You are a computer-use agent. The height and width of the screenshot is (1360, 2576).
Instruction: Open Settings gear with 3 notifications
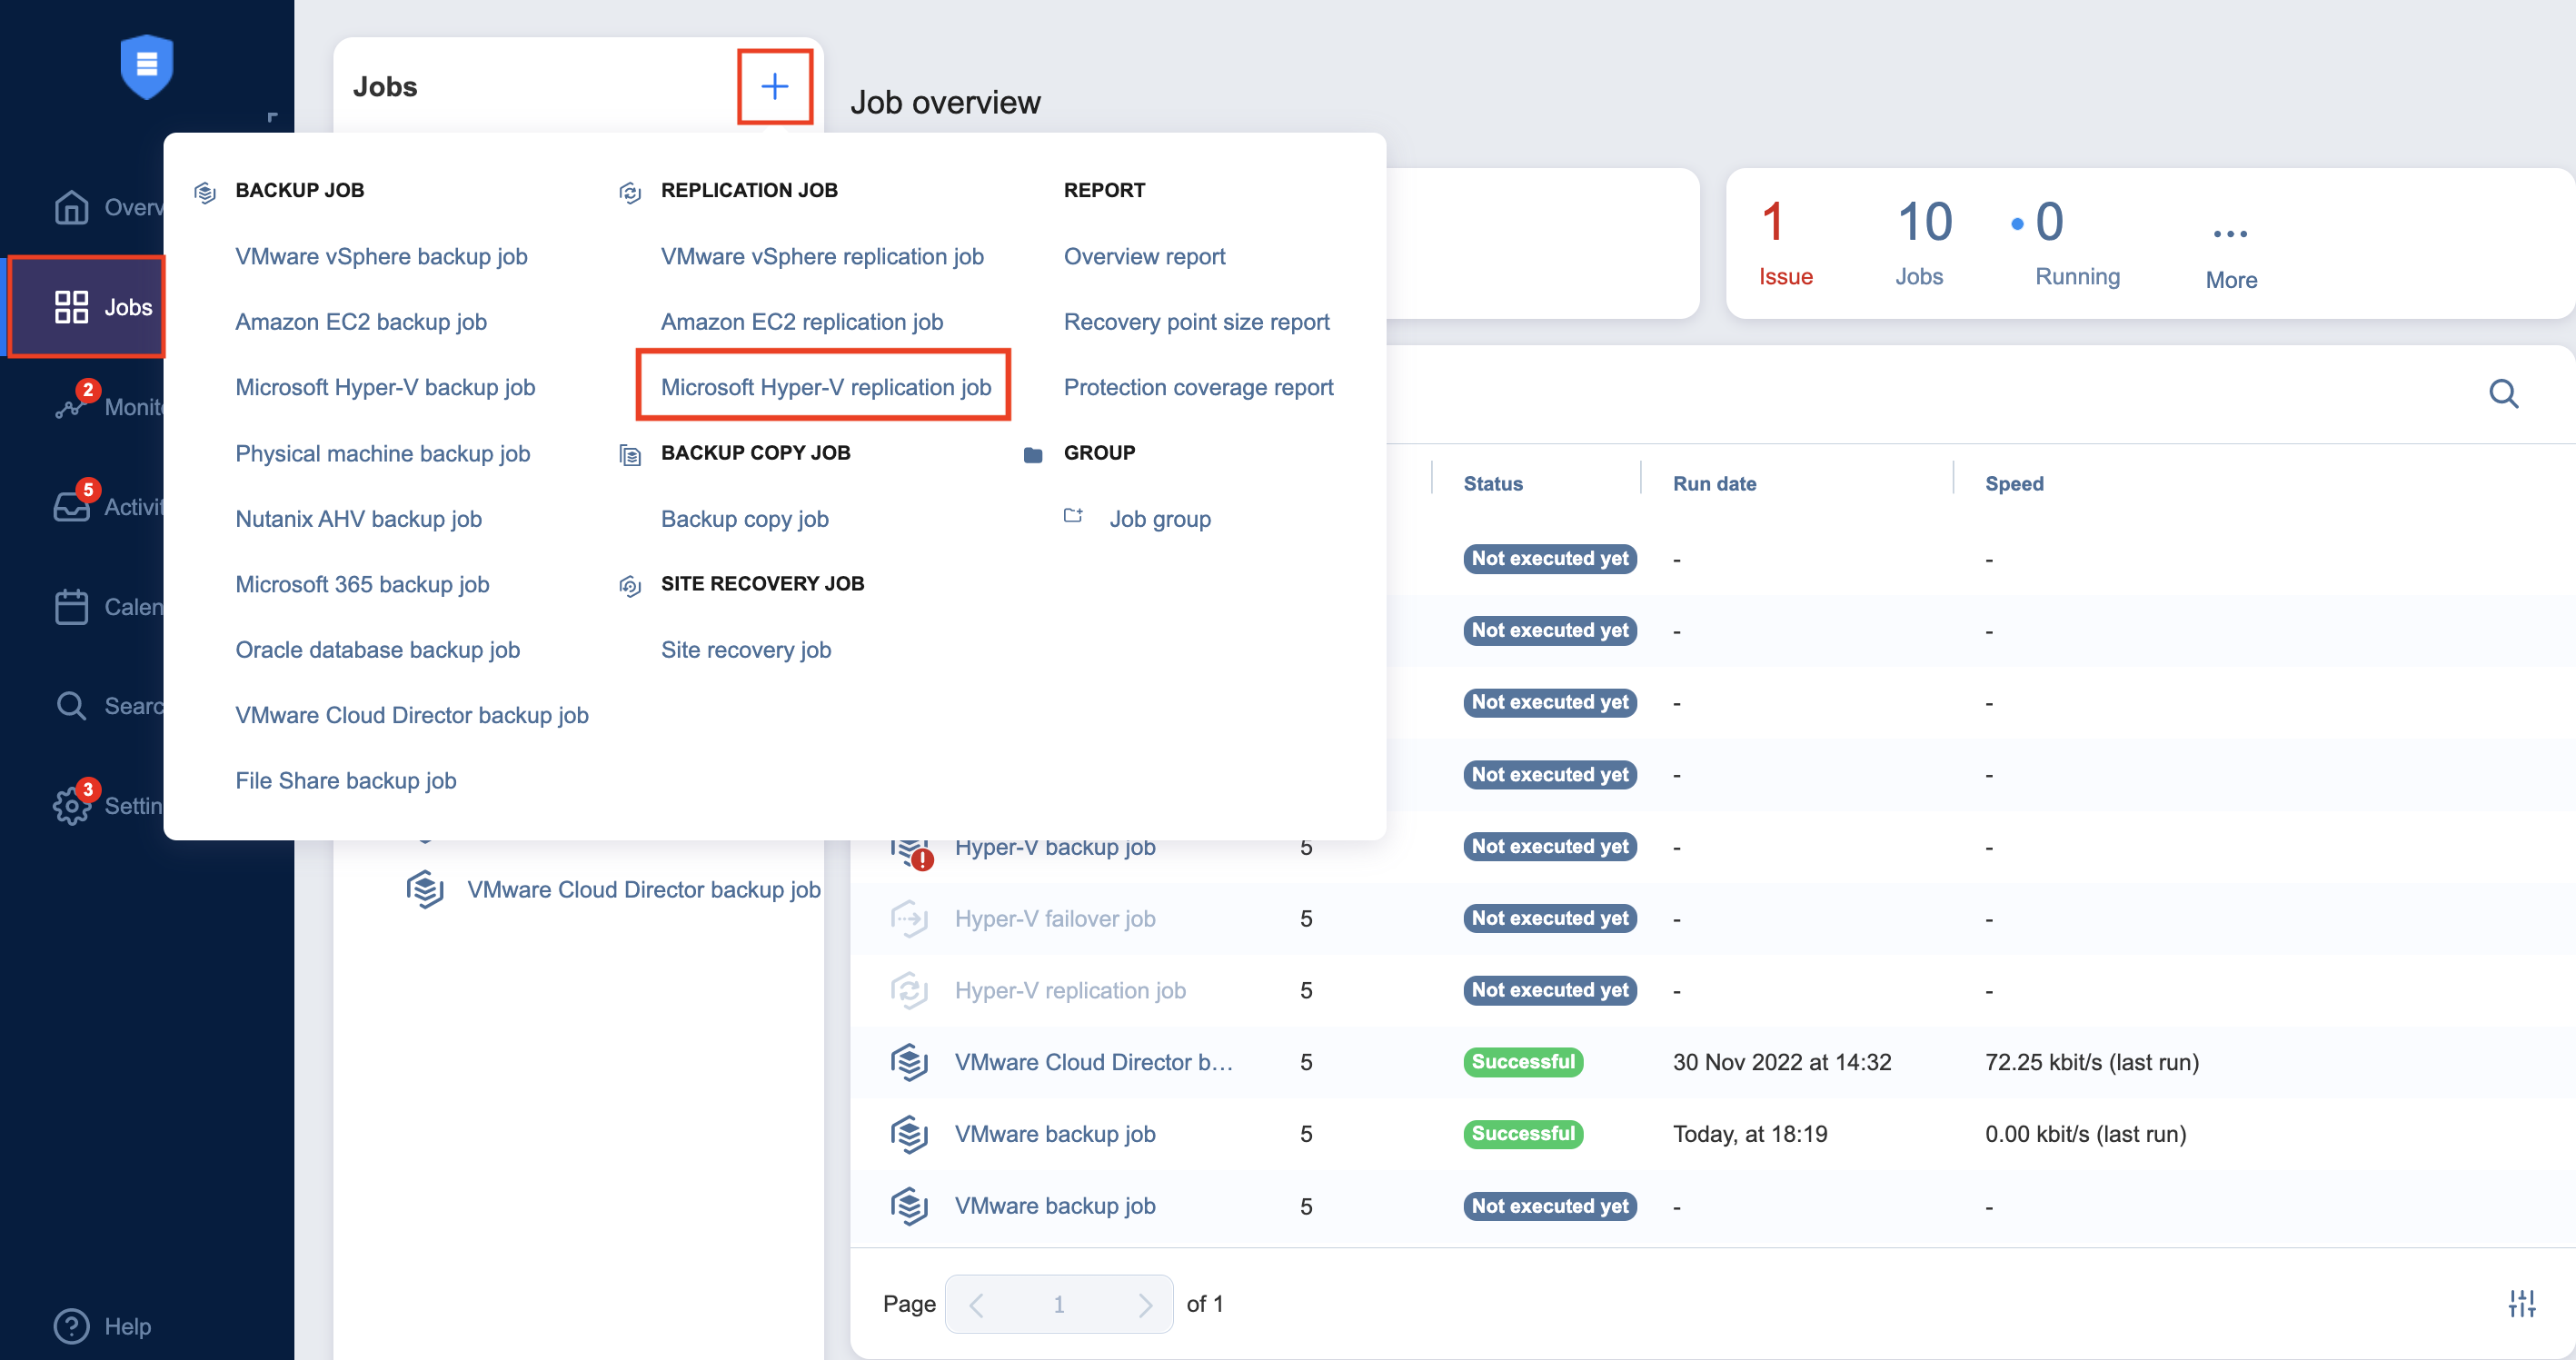pos(71,805)
